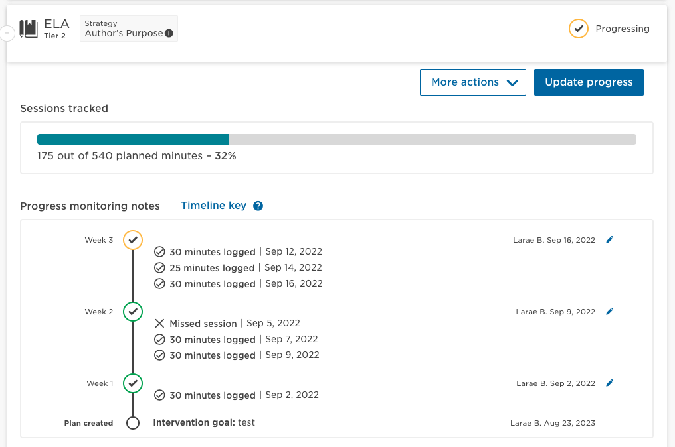
Task: Open Author's Purpose strategy info icon
Action: tap(169, 34)
